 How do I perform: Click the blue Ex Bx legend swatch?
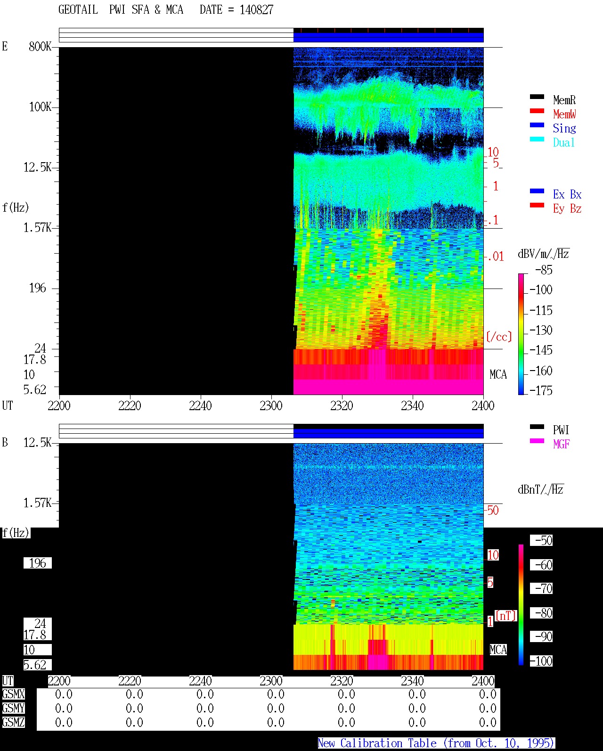pos(537,191)
